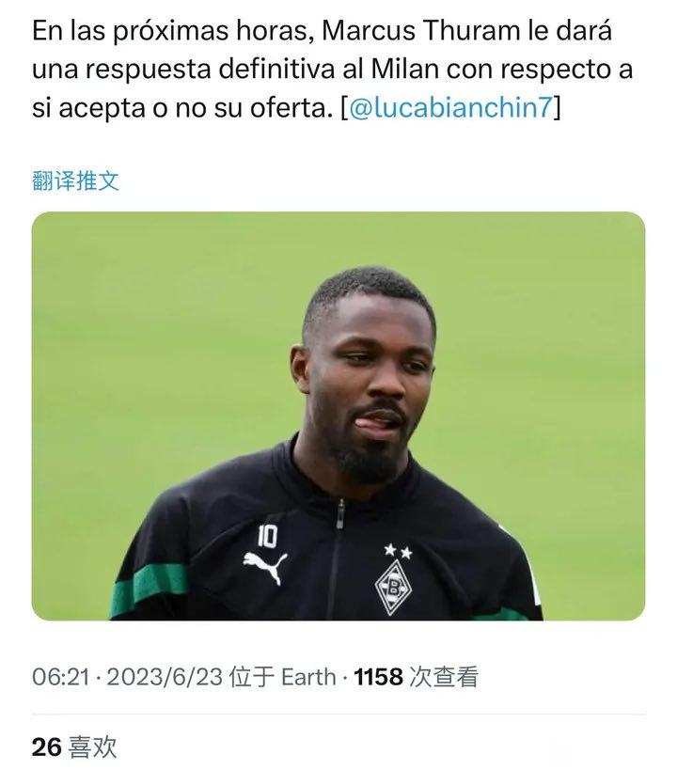Click the green grass background of photo
Viewport: 677px width, 770px height.
[148, 320]
